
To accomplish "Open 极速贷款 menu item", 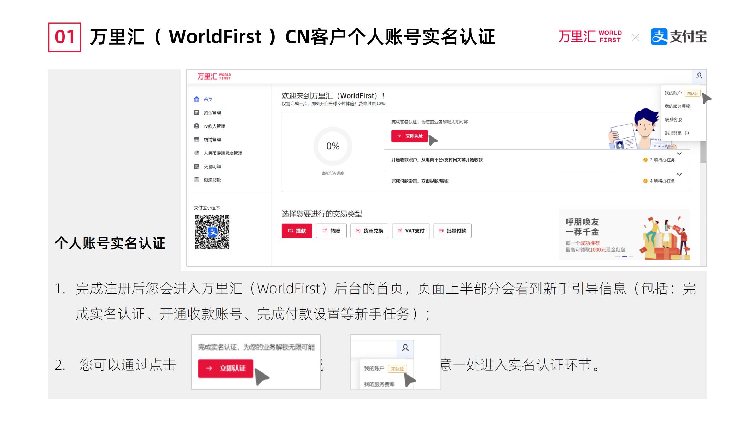I will point(212,180).
